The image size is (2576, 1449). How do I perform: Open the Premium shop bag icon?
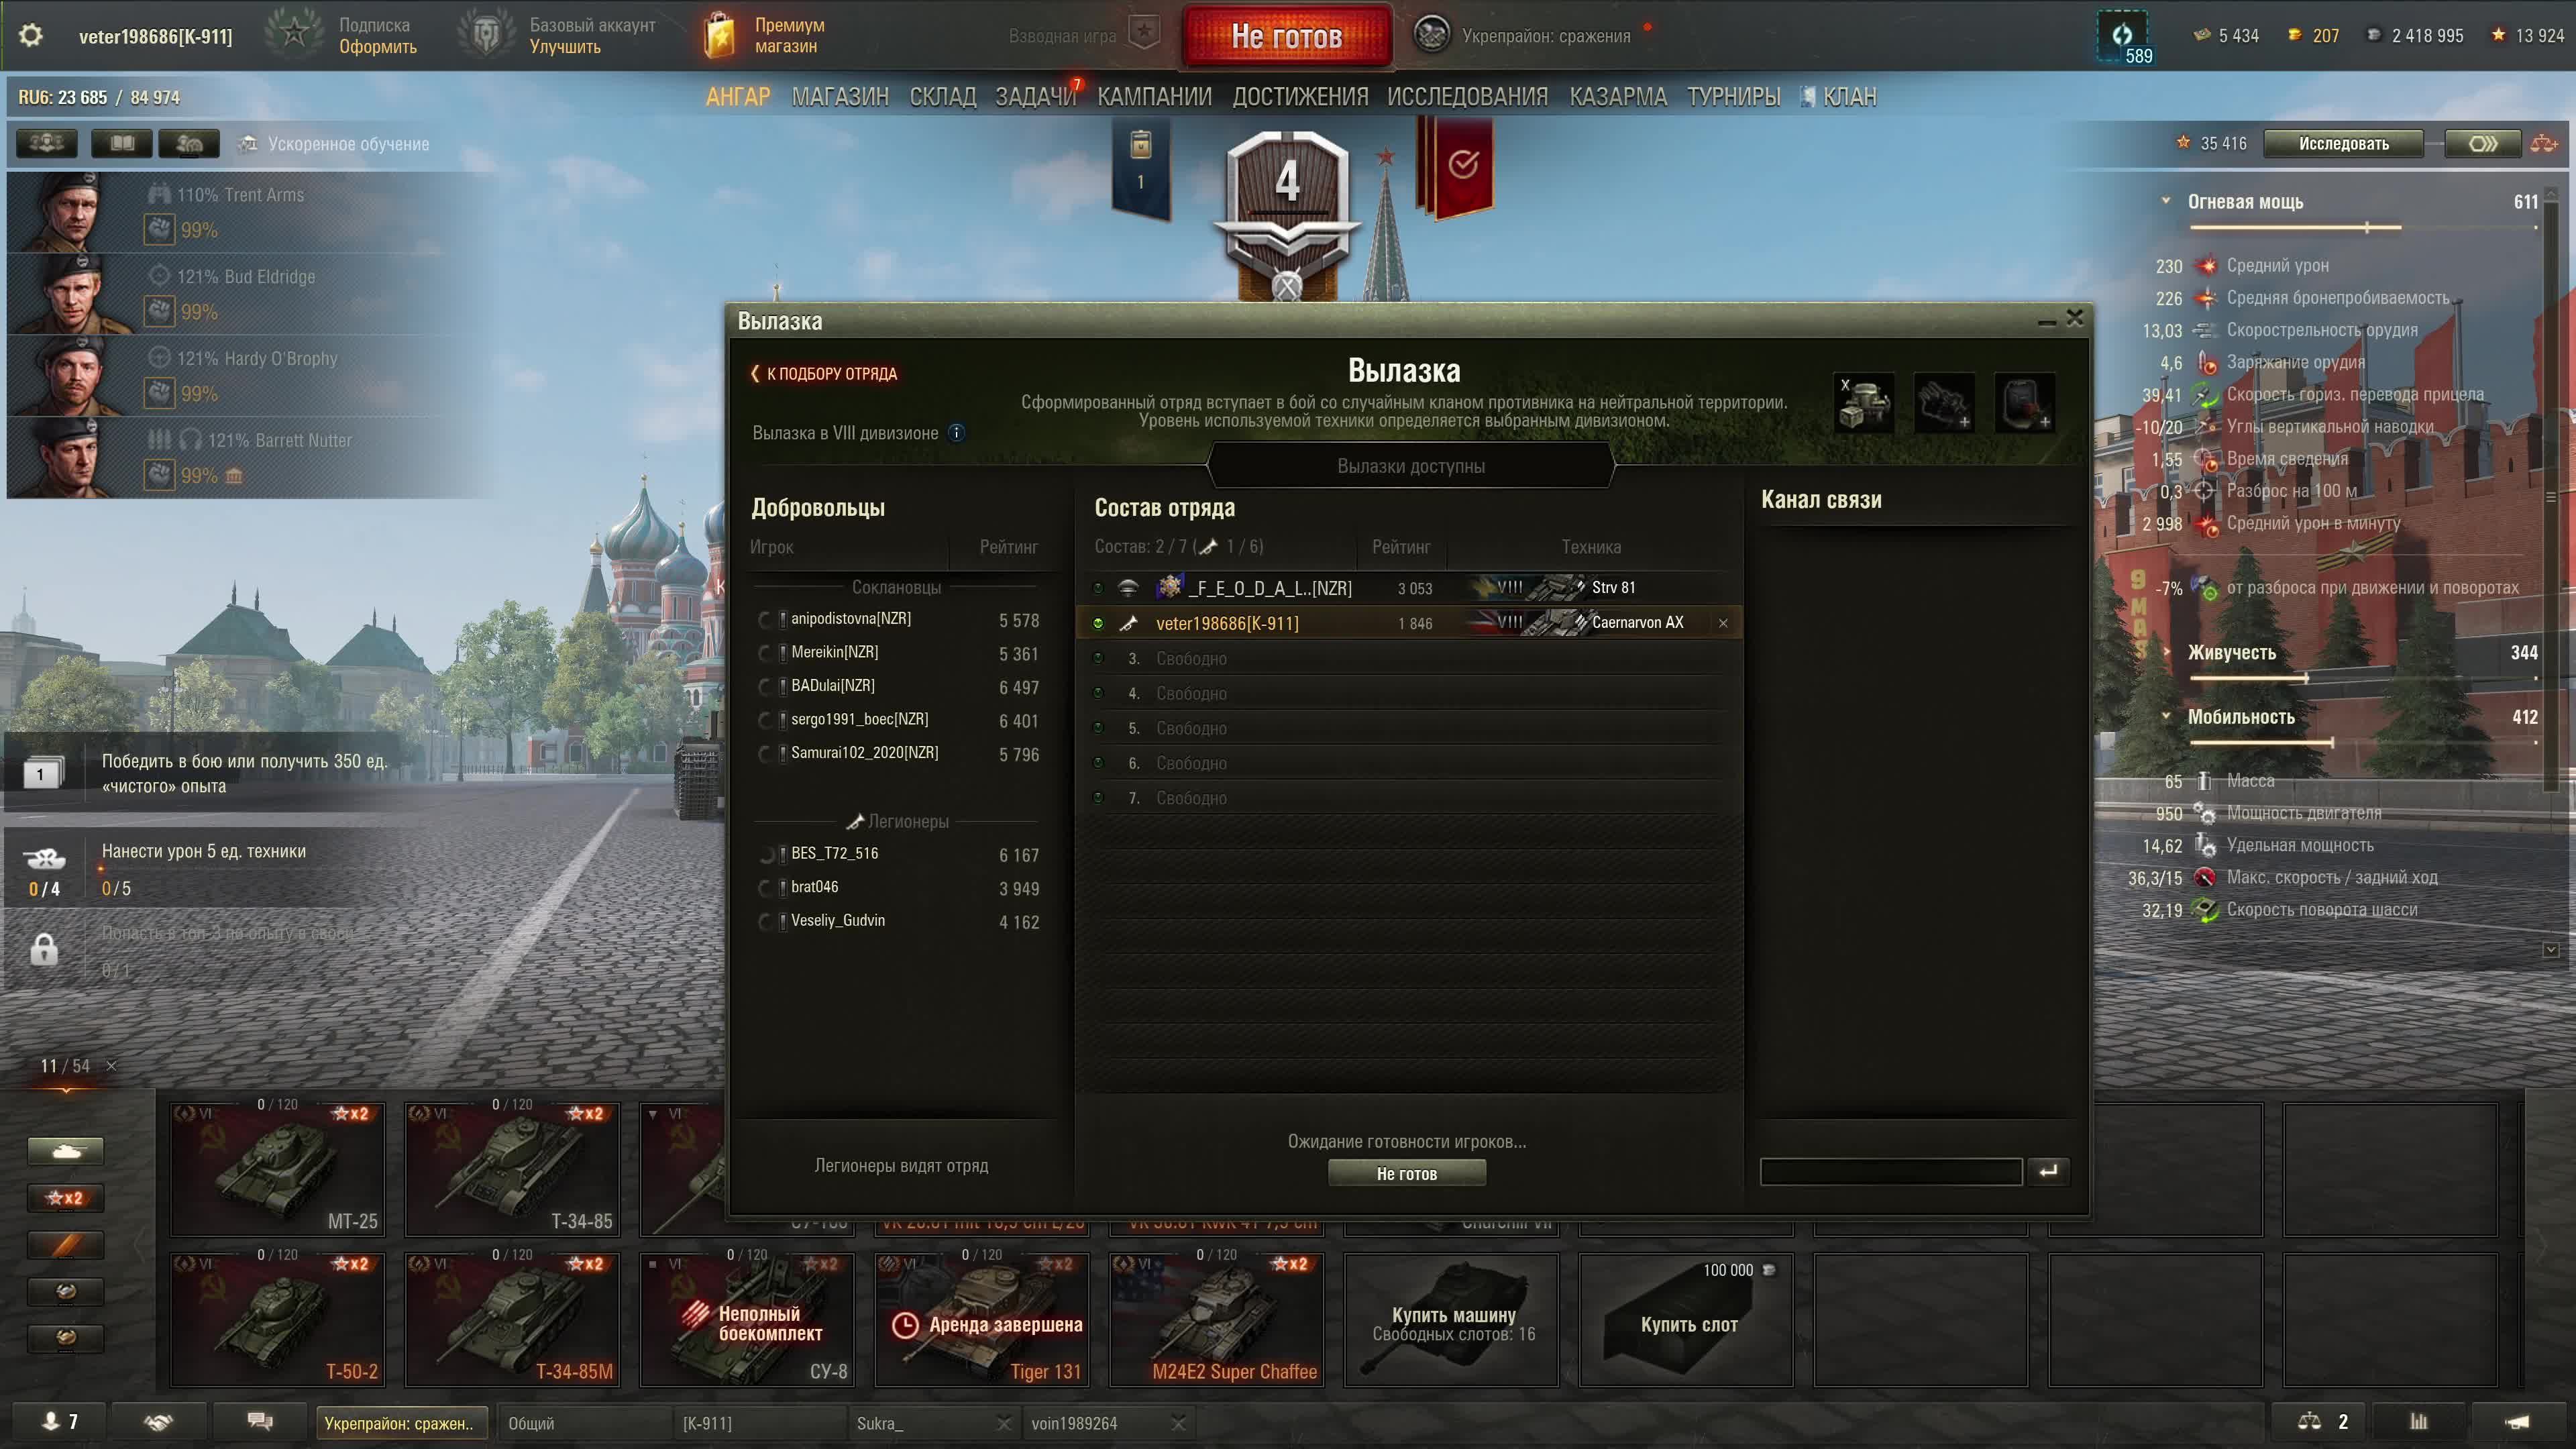click(719, 36)
